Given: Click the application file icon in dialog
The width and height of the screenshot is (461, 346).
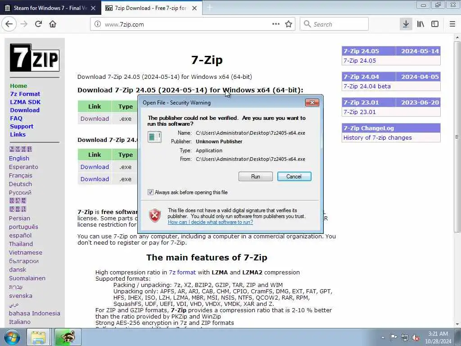Looking at the screenshot, I should (154, 137).
